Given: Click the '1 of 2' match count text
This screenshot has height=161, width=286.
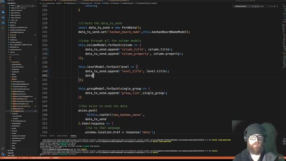Looking at the screenshot, I should (x=262, y=6).
